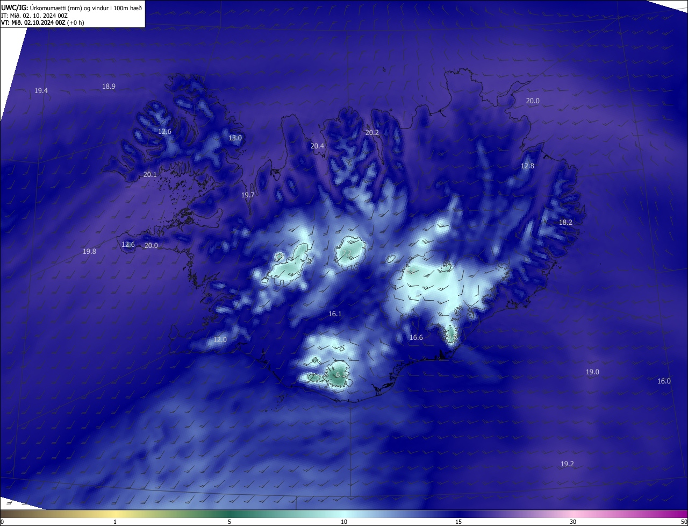The width and height of the screenshot is (688, 526).
Task: Click the 20.4 value label
Action: (x=317, y=146)
